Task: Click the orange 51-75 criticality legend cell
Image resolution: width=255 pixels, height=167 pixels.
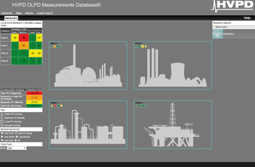Action: point(34,98)
